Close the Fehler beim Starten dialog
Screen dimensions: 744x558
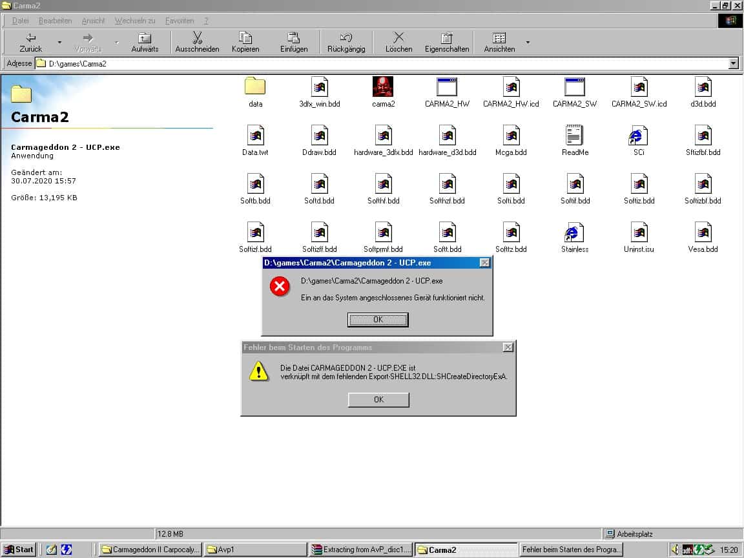[508, 347]
